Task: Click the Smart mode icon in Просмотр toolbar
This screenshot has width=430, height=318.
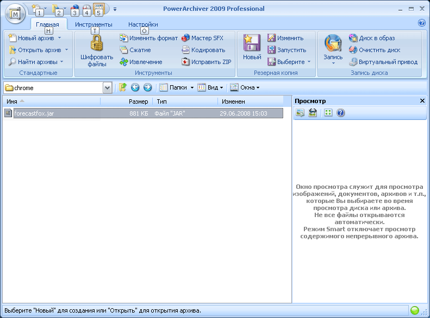Action: (x=313, y=113)
